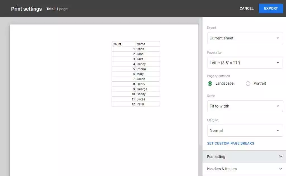The width and height of the screenshot is (286, 176).
Task: Click the 'Pricilla' cell in preview table
Action: (x=147, y=69)
